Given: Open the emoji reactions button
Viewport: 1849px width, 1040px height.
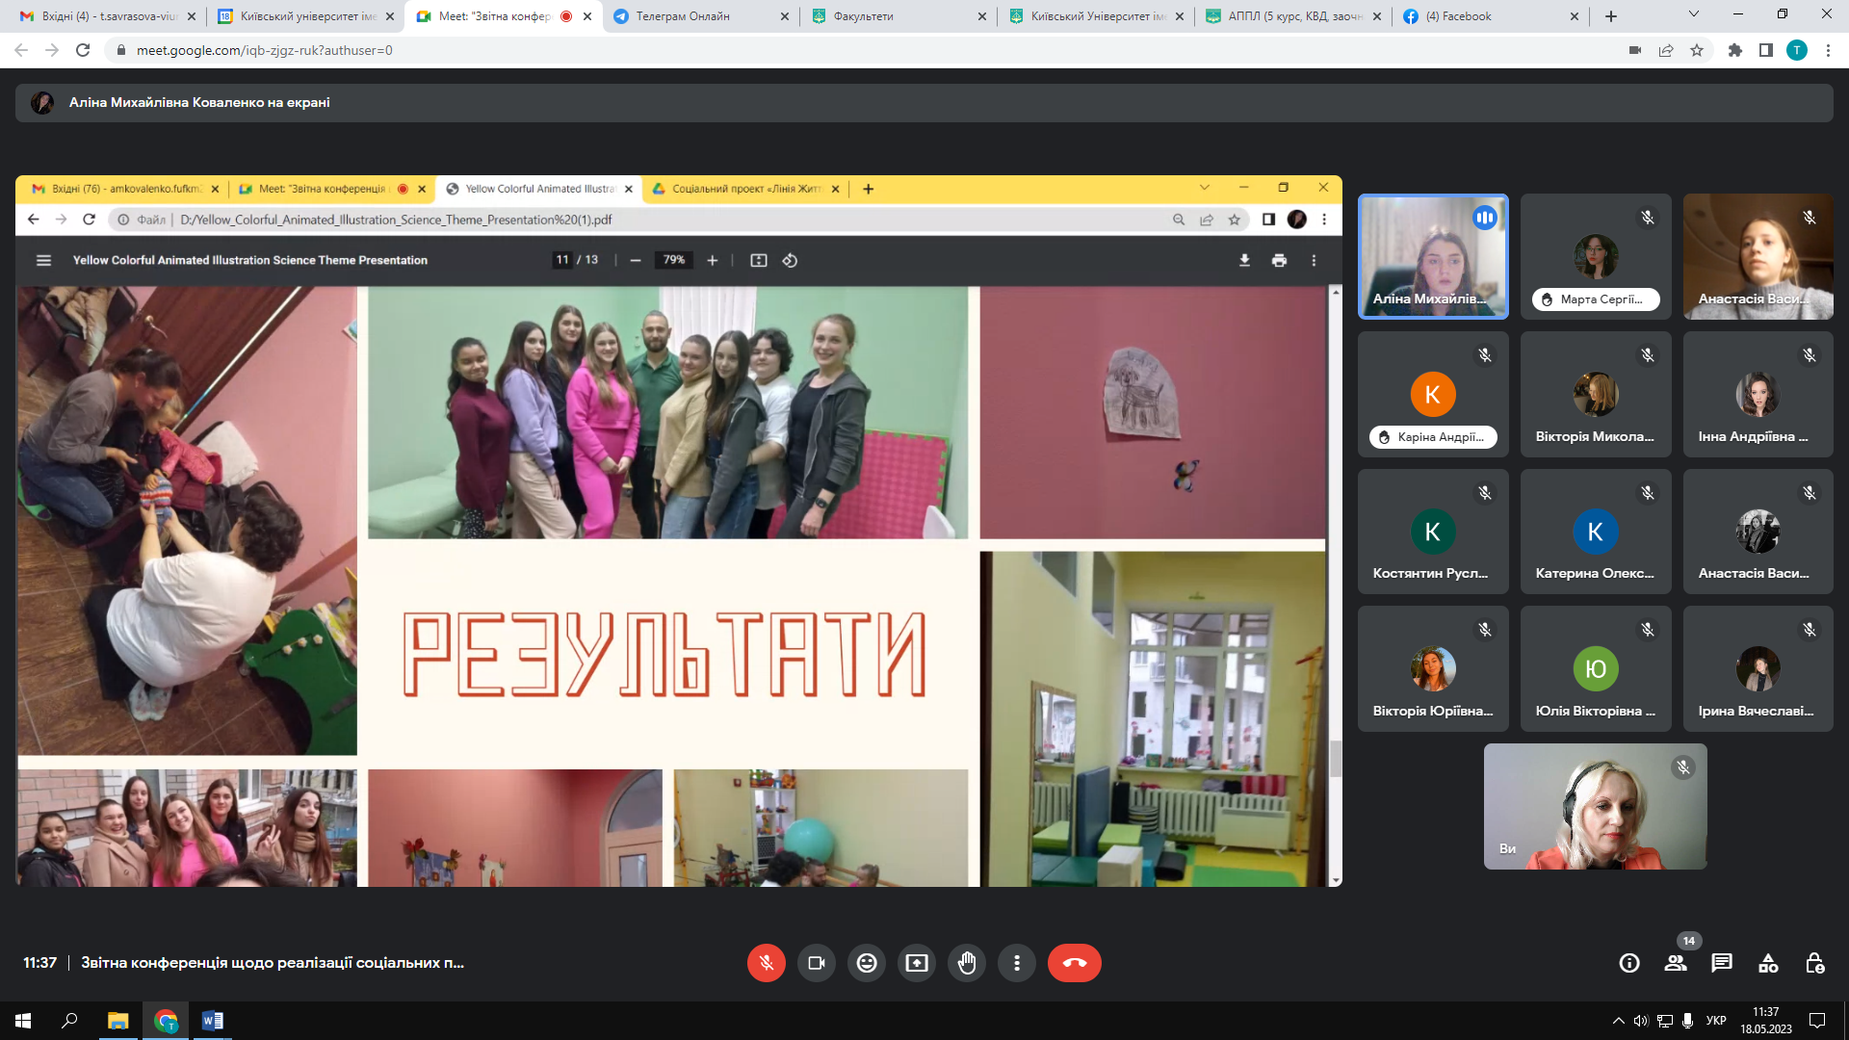Looking at the screenshot, I should click(867, 963).
